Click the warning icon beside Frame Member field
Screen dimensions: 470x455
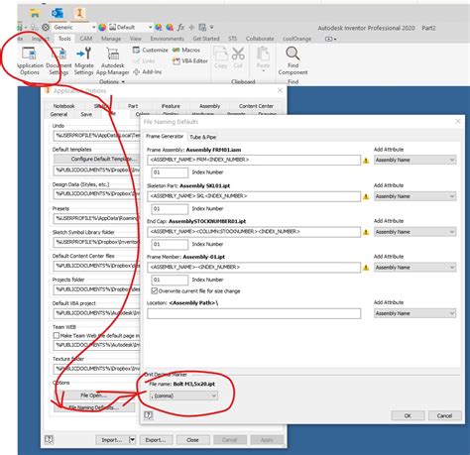click(x=366, y=268)
